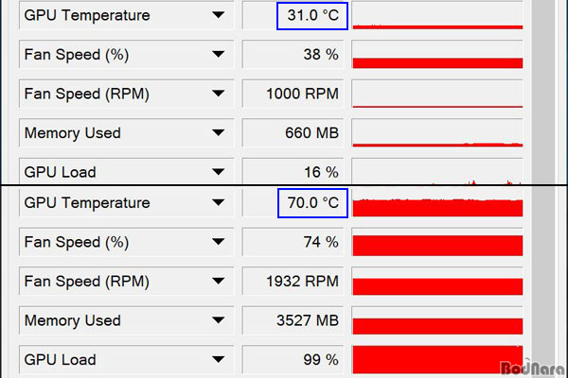Open dropdown arrow for Memory Used reading 3527 MB
Screen dimensions: 568x378
point(218,320)
